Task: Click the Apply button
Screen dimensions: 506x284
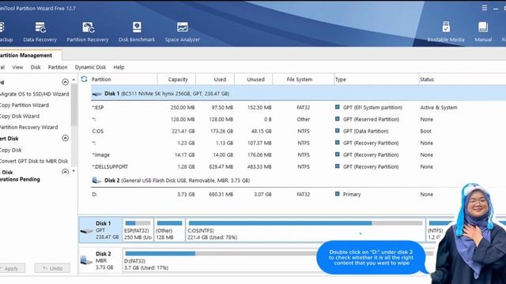Action: pyautogui.click(x=12, y=268)
